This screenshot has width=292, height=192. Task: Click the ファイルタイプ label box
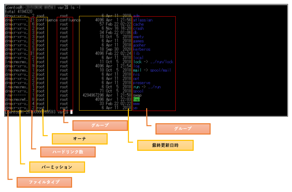tap(44, 182)
